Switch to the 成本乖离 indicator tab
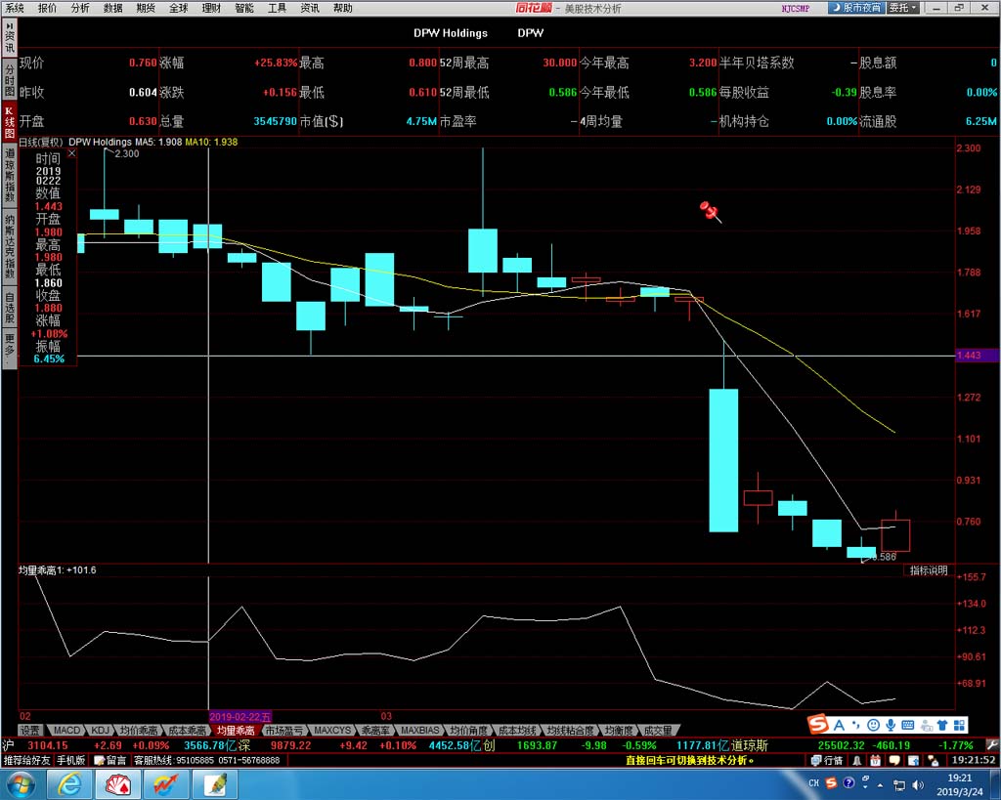The height and width of the screenshot is (800, 1001). (187, 730)
